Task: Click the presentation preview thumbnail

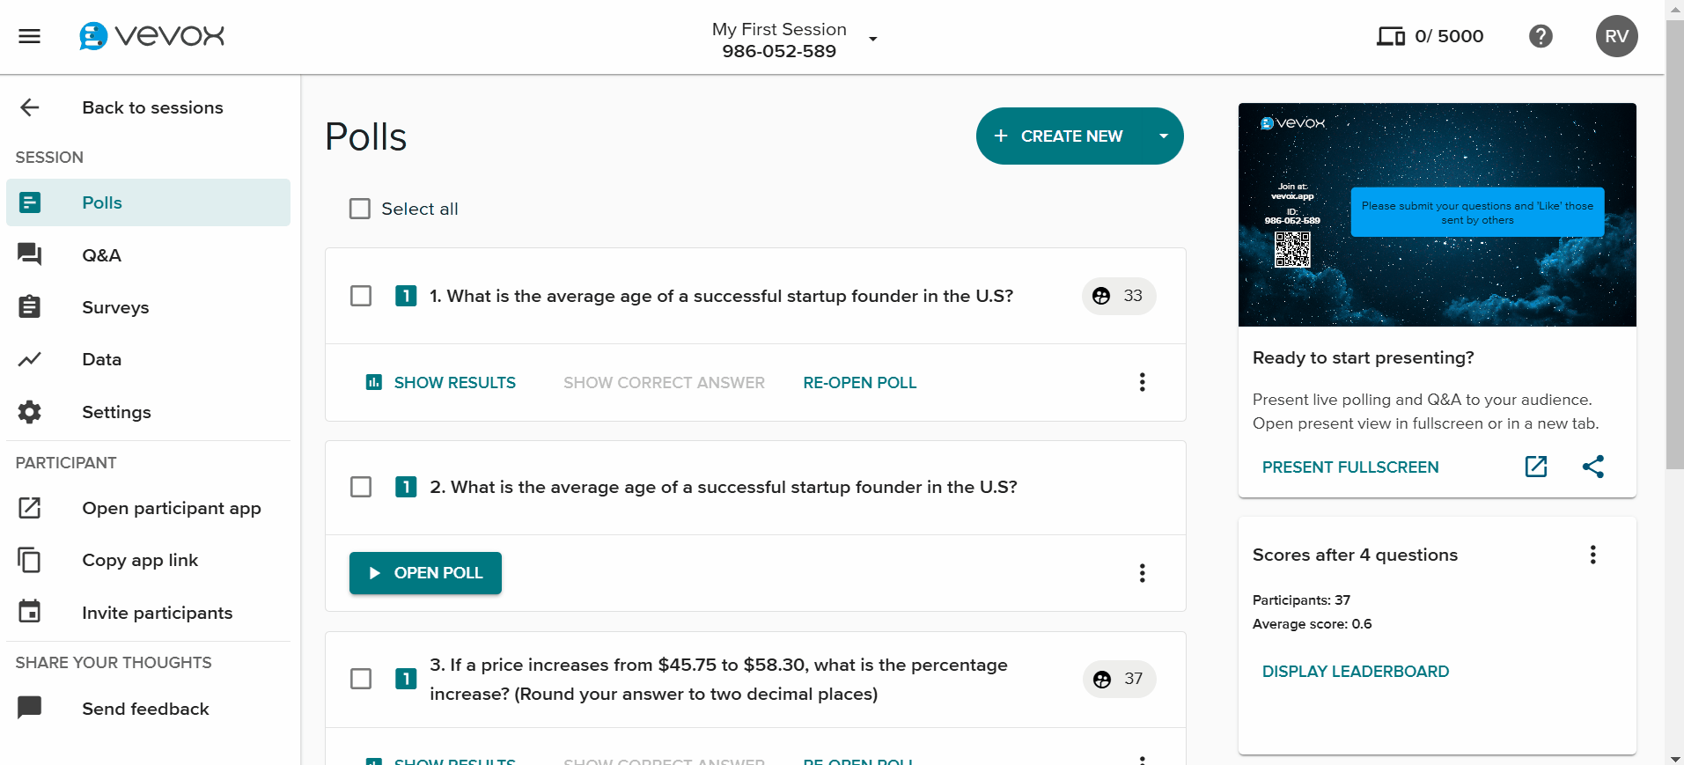Action: click(x=1437, y=215)
